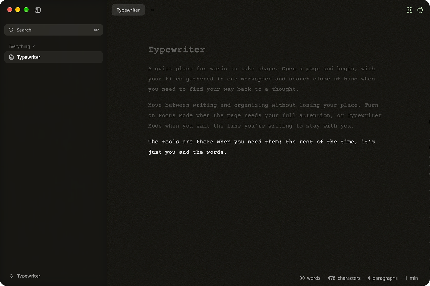The height and width of the screenshot is (286, 430).
Task: Open the workspace switcher arrows at bottom left
Action: (11, 276)
